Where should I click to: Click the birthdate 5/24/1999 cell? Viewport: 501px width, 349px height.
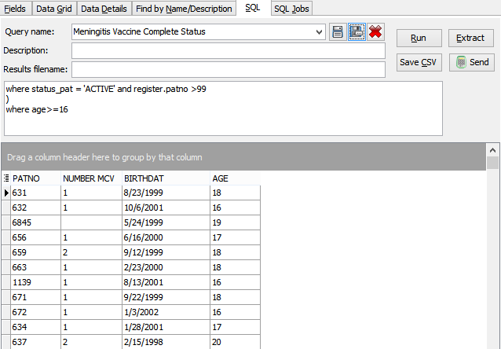[166, 222]
